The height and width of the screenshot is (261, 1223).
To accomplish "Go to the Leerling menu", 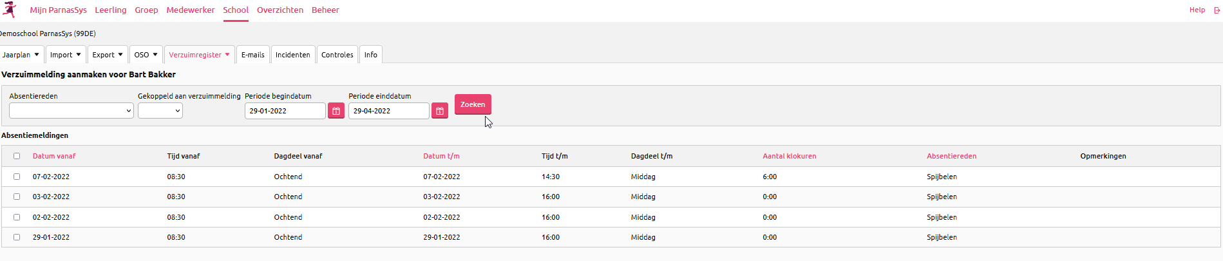I will point(111,10).
